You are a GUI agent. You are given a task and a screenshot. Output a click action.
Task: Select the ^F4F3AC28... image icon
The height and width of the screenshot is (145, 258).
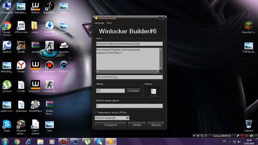pyautogui.click(x=249, y=48)
